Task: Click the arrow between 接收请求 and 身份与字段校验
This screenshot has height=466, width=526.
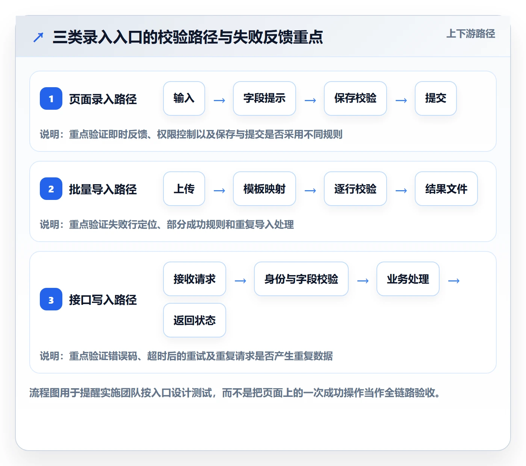Action: pyautogui.click(x=240, y=281)
